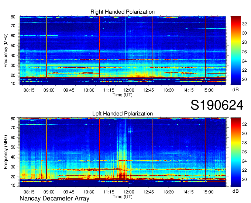Click the Nancay Decameter Array caption
Screen dimensions: 251x203
(x=54, y=199)
